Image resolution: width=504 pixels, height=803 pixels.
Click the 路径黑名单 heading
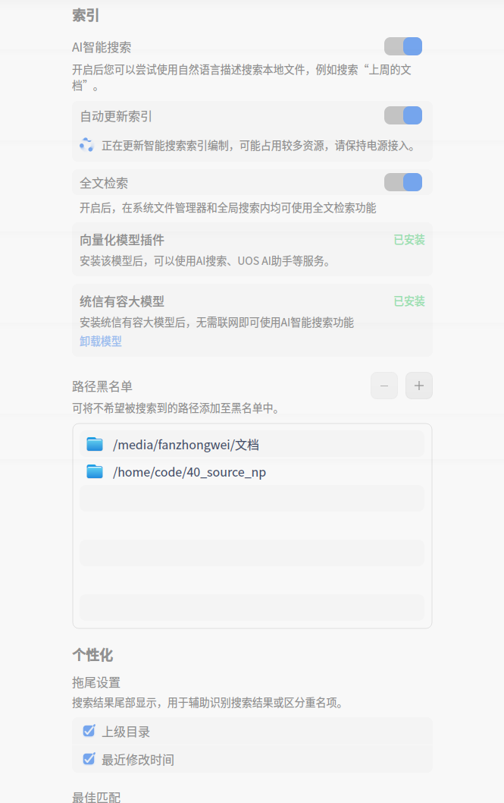(x=102, y=386)
